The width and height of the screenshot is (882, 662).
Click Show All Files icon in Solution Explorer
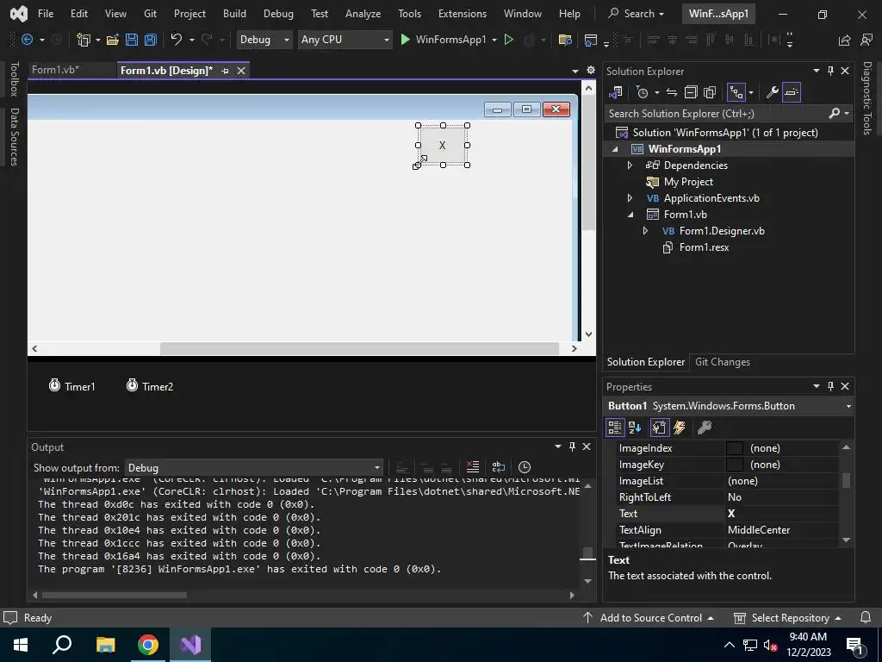tap(710, 91)
